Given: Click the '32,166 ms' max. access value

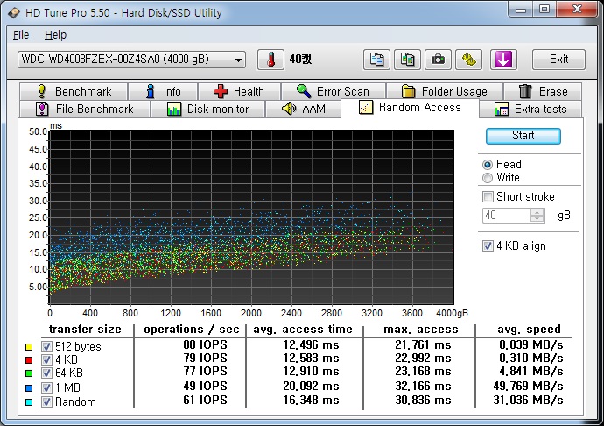Looking at the screenshot, I should [423, 386].
